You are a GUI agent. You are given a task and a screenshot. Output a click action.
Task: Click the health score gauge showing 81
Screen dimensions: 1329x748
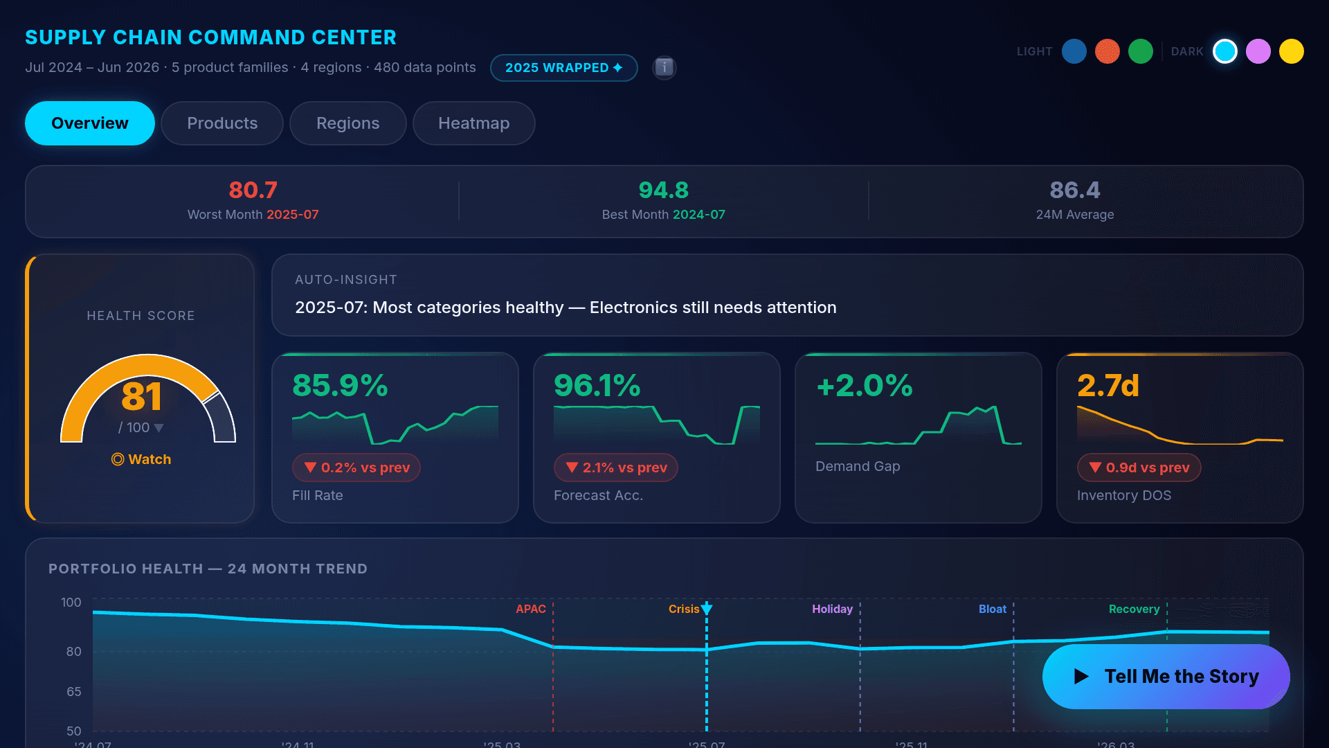[148, 398]
